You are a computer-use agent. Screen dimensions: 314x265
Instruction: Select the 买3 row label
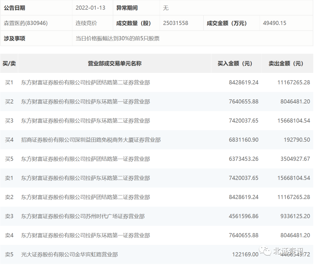point(9,121)
